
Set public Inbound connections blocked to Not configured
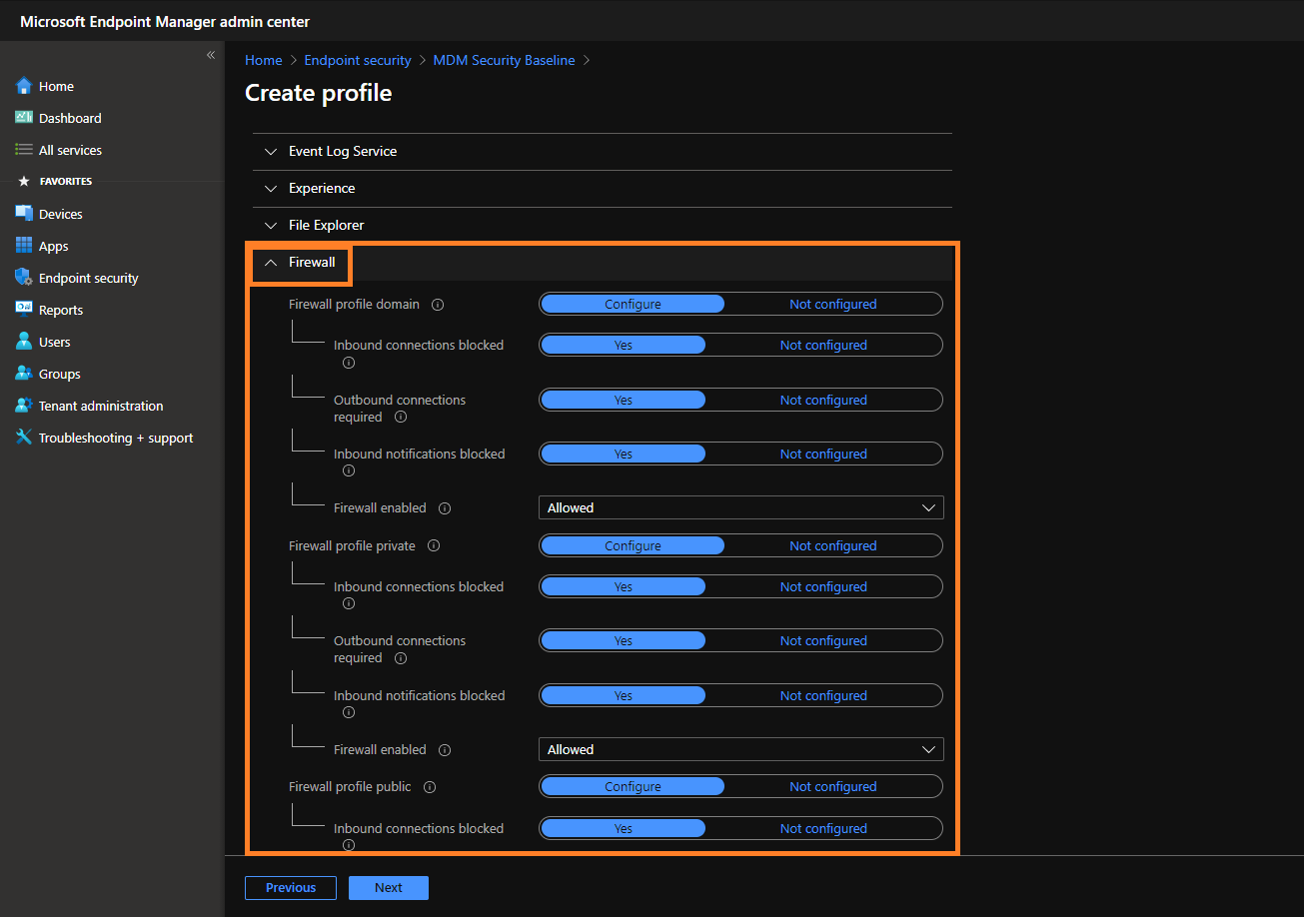(x=823, y=828)
